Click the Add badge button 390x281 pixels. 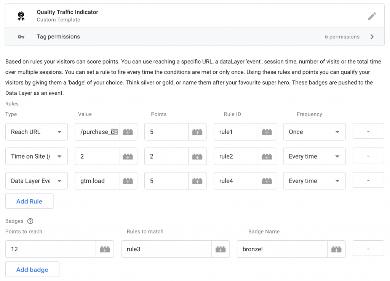point(32,269)
